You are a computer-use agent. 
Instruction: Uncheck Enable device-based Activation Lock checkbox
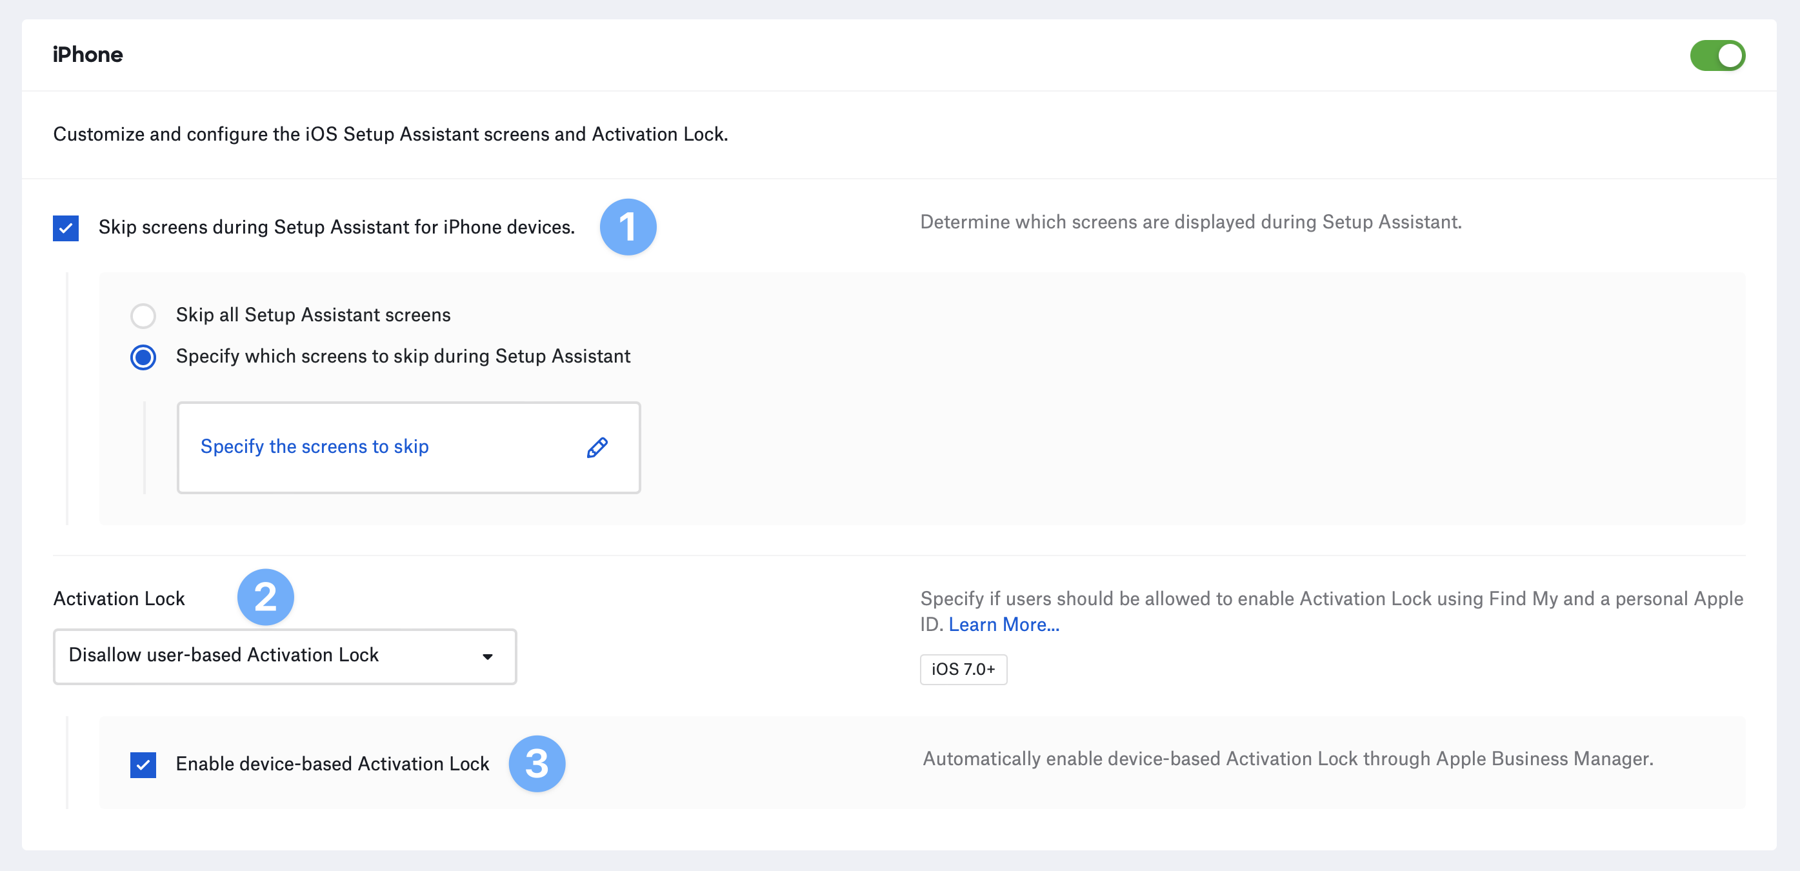[143, 765]
